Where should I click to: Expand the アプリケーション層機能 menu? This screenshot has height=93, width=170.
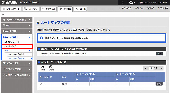click(16, 75)
